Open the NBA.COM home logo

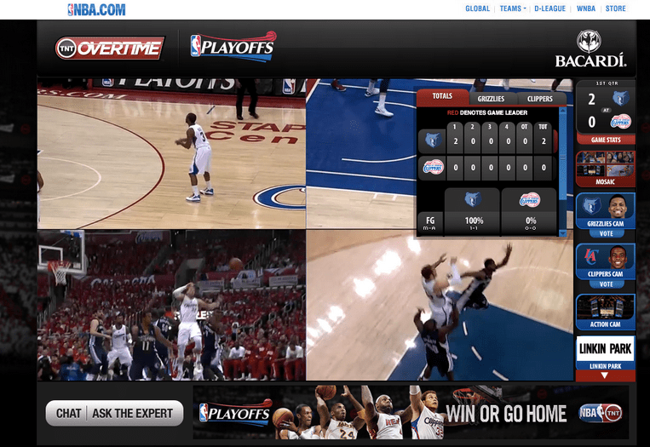click(x=96, y=9)
